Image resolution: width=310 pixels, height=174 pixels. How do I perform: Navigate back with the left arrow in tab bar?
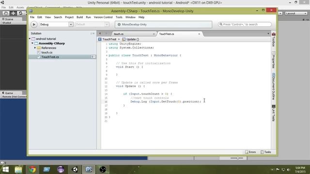(x=100, y=33)
